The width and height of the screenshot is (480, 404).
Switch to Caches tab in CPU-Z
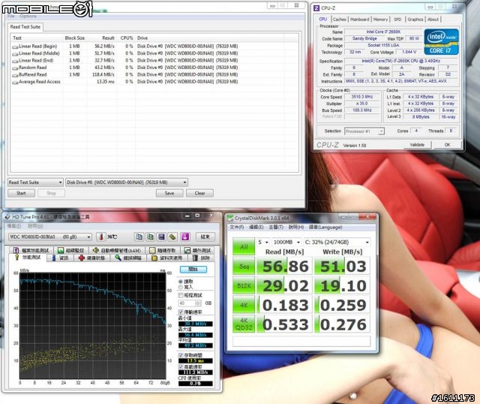coord(340,20)
